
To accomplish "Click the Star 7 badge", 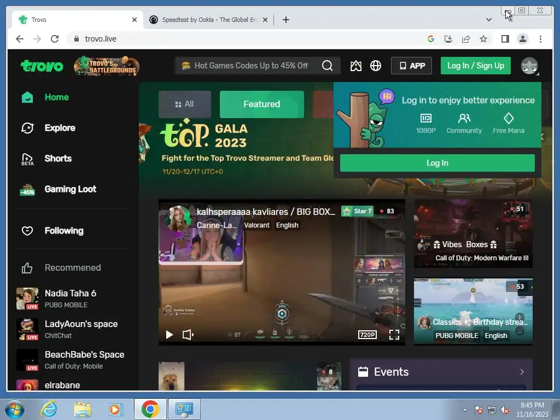I will coord(357,212).
